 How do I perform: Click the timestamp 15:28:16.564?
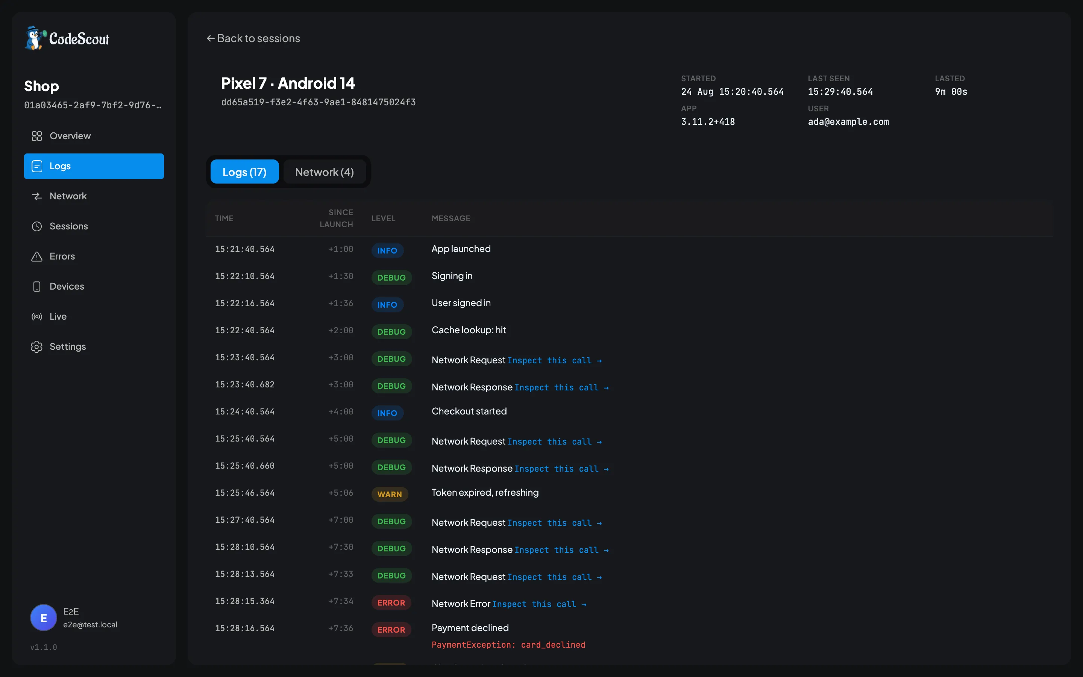click(245, 628)
